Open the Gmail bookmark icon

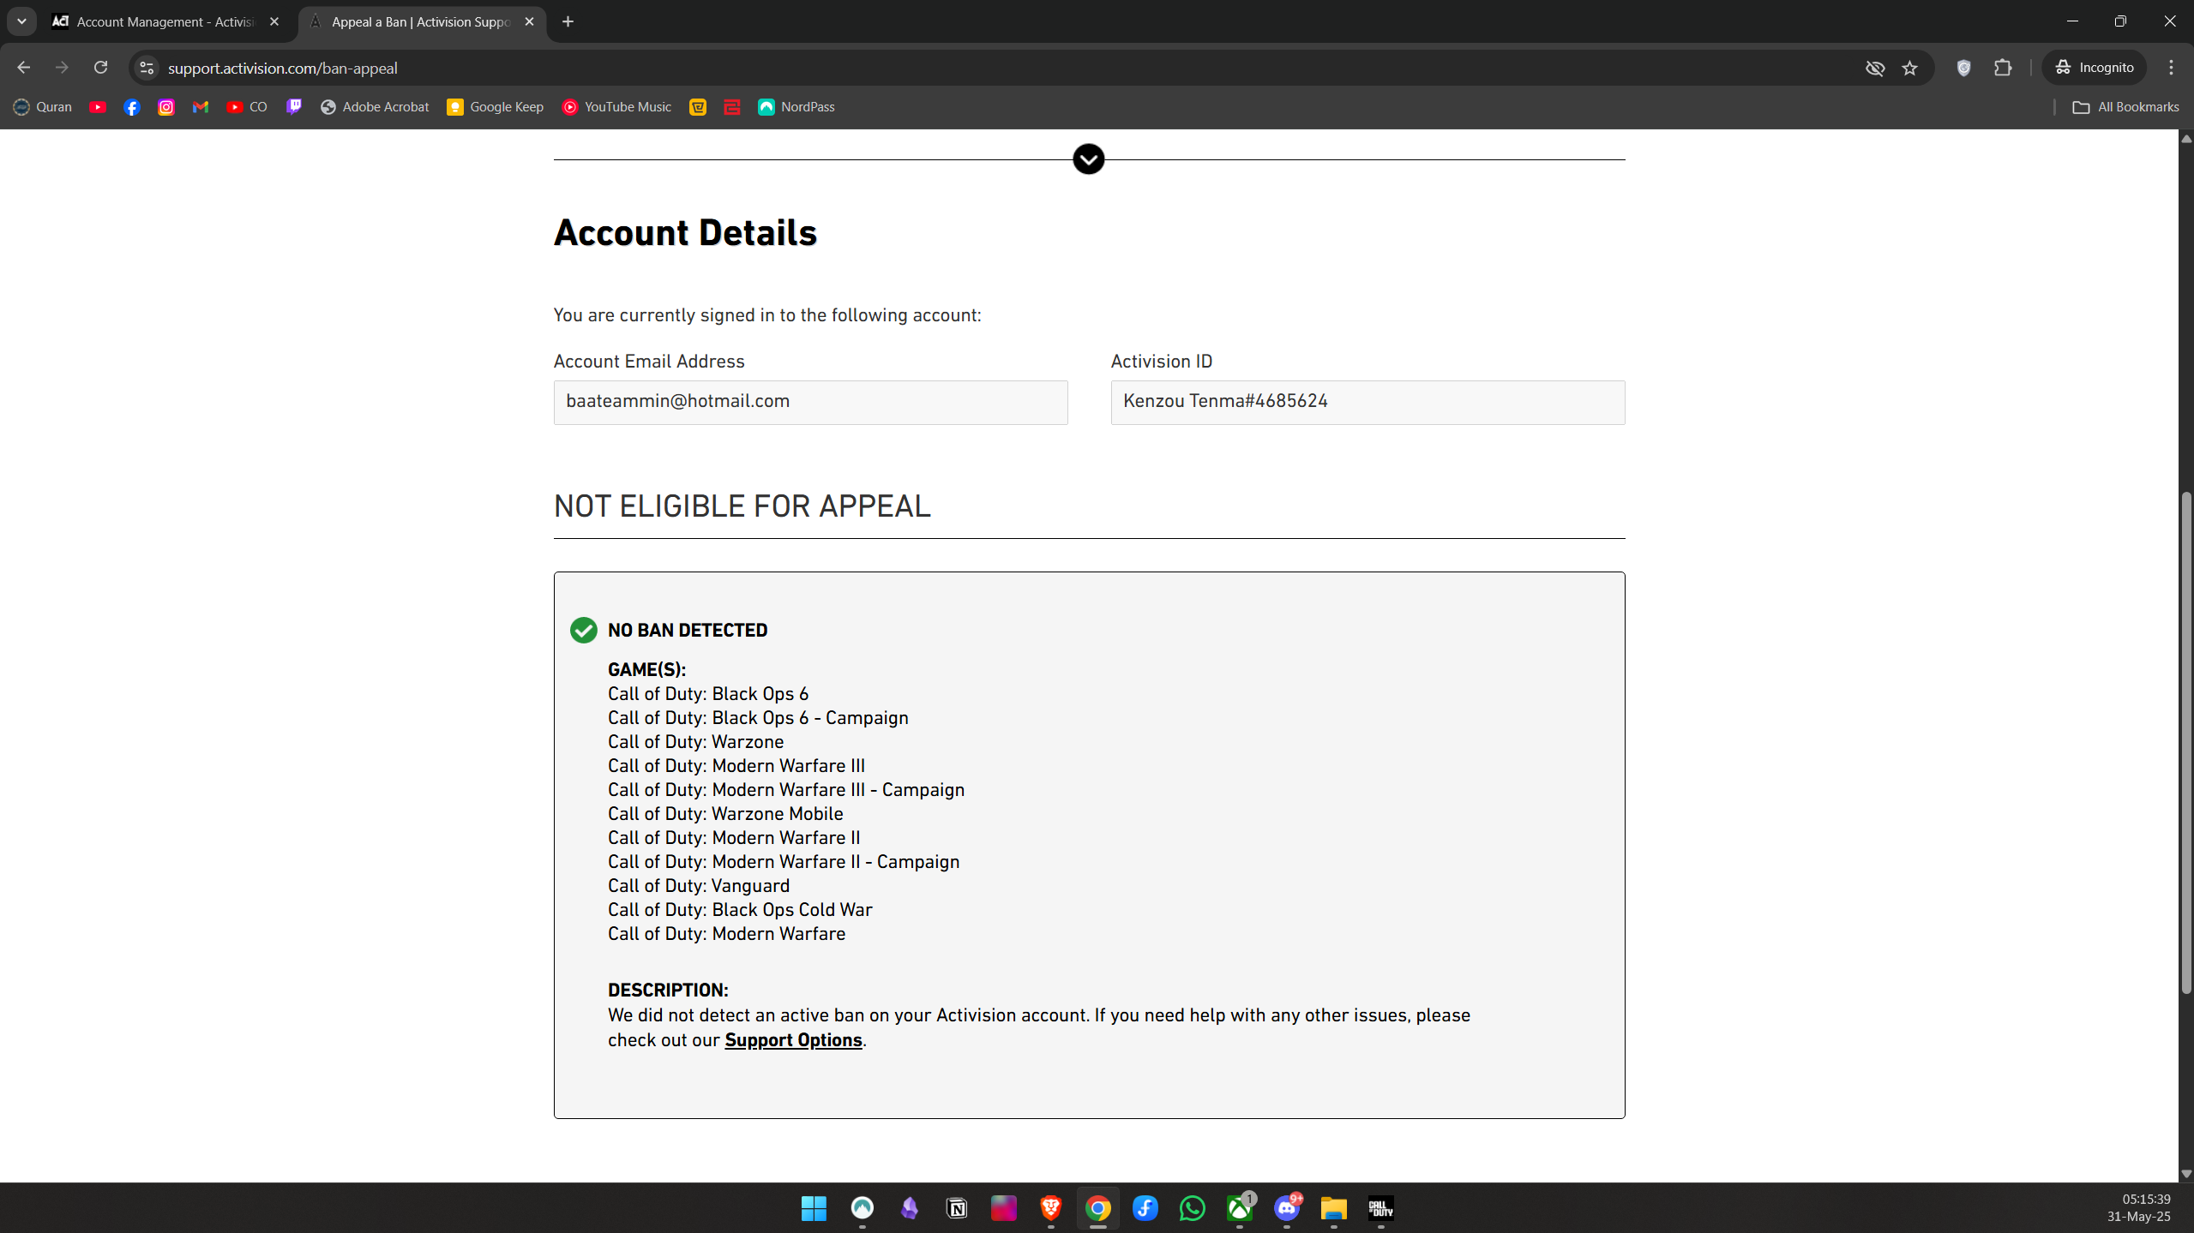[201, 107]
